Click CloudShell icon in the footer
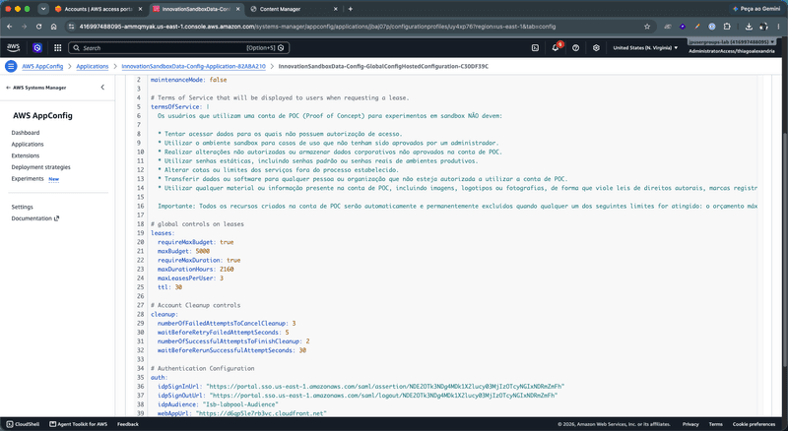Screen dimensions: 788x431 10,424
